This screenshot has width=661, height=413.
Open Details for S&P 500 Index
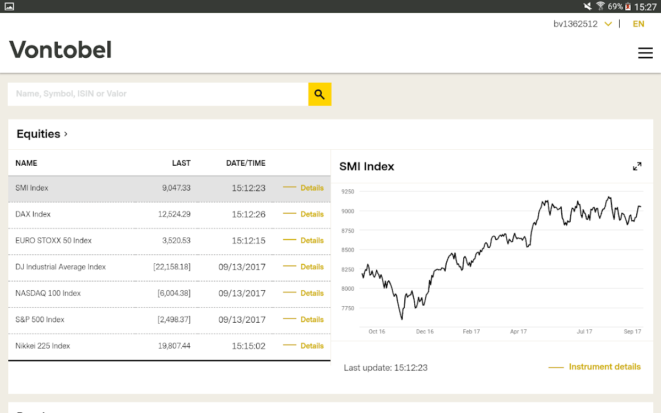click(x=304, y=319)
